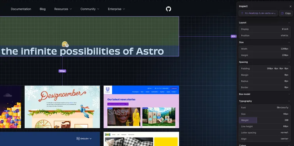
Task: Collapse the Layout section
Action: pos(289,23)
